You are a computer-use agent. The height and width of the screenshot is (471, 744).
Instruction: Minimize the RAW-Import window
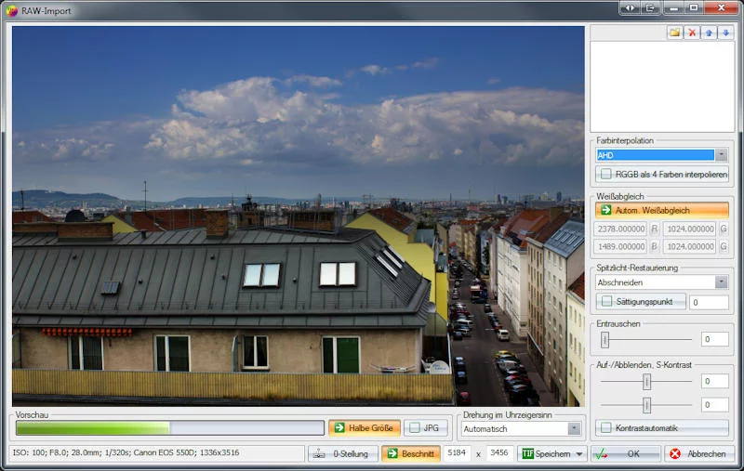[673, 8]
